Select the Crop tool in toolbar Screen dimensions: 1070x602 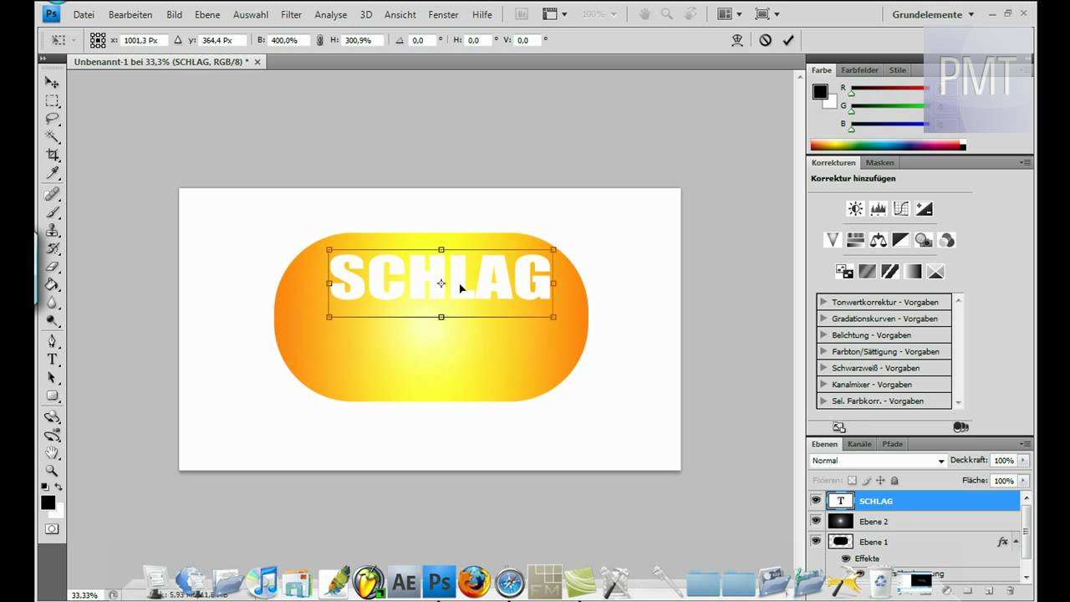(53, 156)
